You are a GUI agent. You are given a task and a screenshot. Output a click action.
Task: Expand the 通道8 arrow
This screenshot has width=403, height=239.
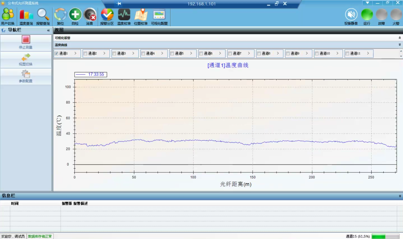pos(278,53)
